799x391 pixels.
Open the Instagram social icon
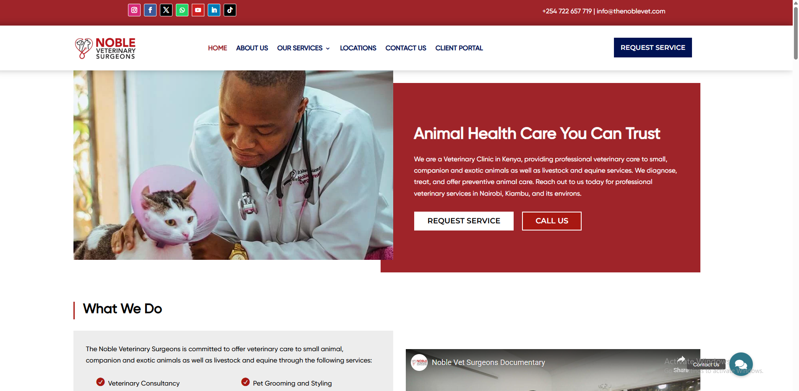(x=134, y=10)
